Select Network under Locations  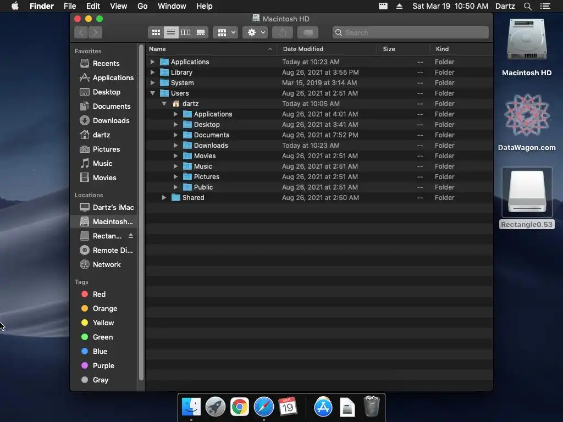point(104,265)
